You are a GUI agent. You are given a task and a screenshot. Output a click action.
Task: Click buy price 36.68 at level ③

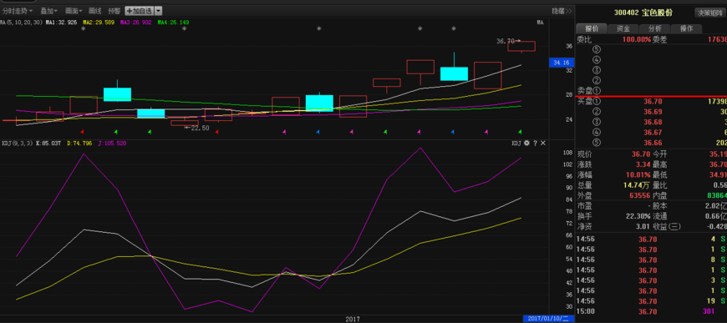pyautogui.click(x=653, y=123)
